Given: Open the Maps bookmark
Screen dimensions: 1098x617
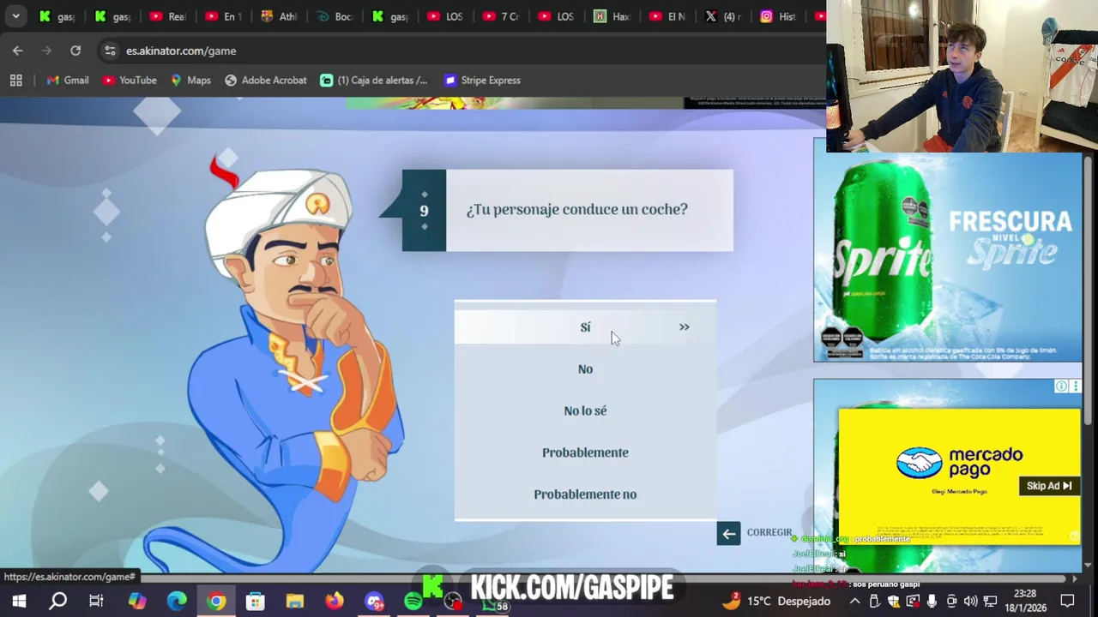Looking at the screenshot, I should click(x=190, y=81).
